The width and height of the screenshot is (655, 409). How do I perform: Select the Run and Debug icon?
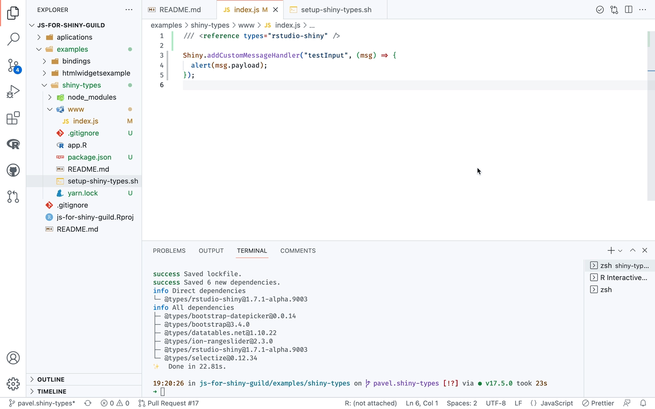[x=13, y=91]
